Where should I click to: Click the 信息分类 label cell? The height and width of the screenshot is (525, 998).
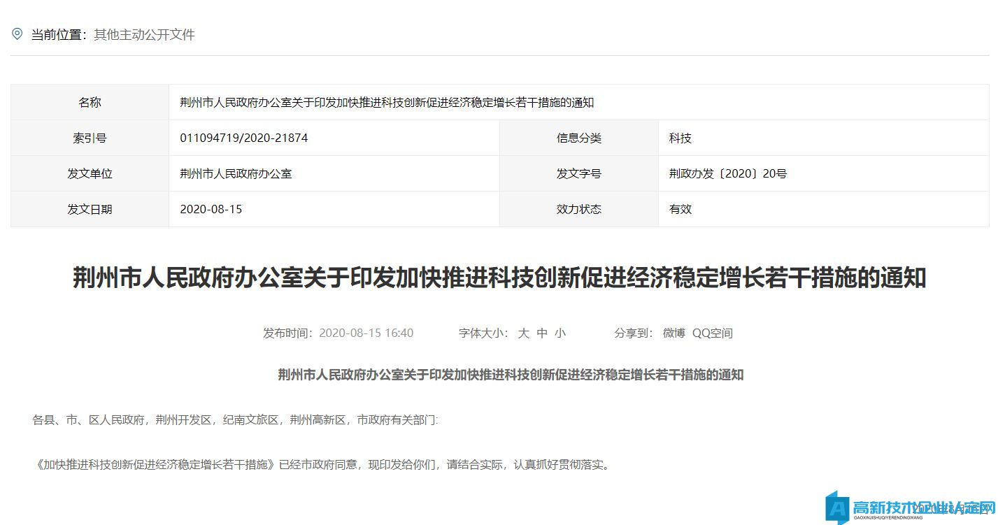579,138
